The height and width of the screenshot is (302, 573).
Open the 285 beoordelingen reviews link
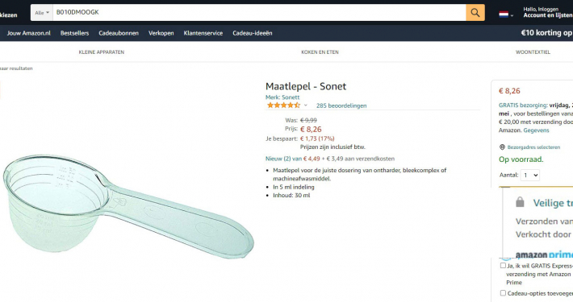click(x=341, y=105)
